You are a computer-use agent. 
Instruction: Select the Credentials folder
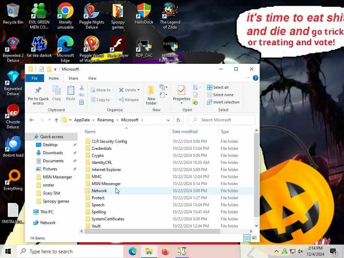pos(169,148)
